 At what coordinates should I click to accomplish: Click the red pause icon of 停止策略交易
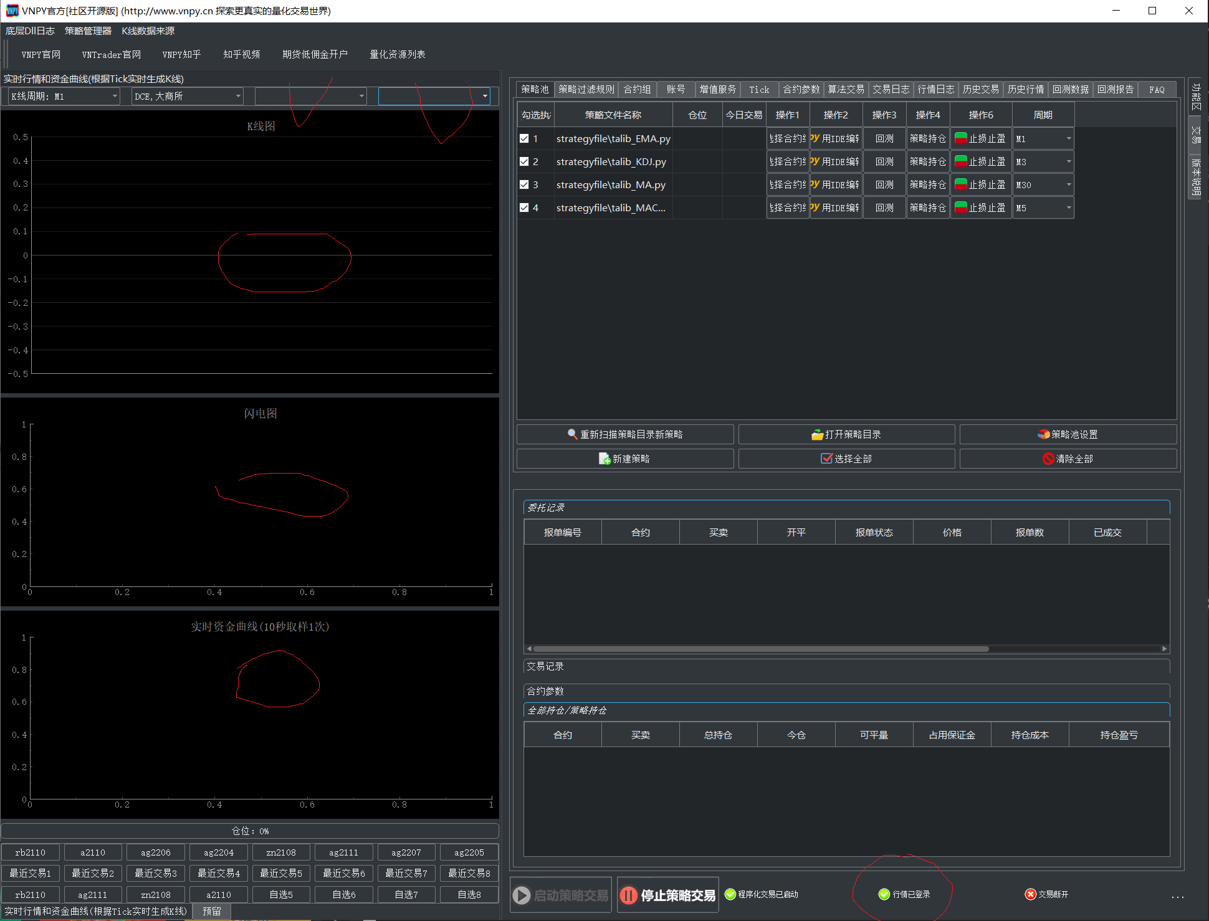(x=629, y=895)
